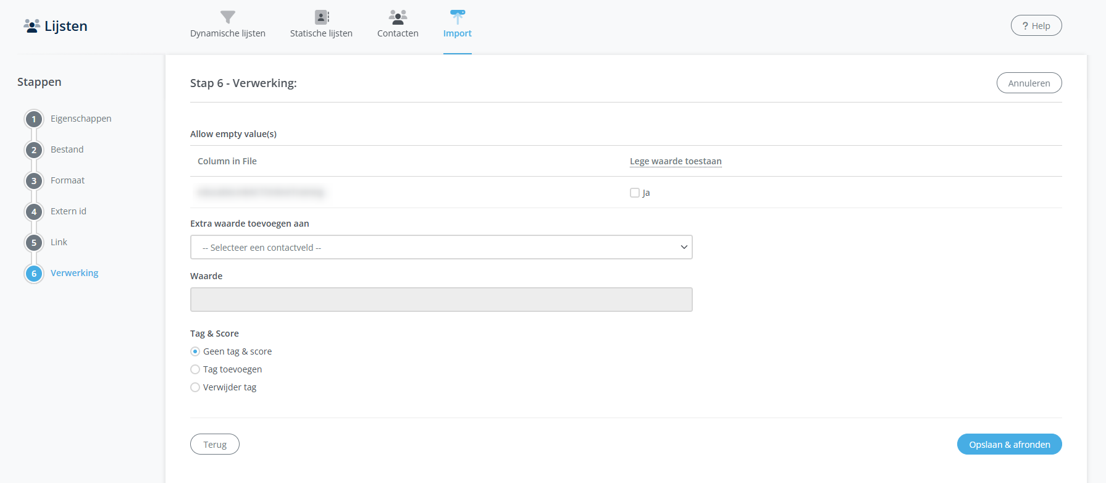Click the Statische lijsten contact book icon

pyautogui.click(x=322, y=17)
